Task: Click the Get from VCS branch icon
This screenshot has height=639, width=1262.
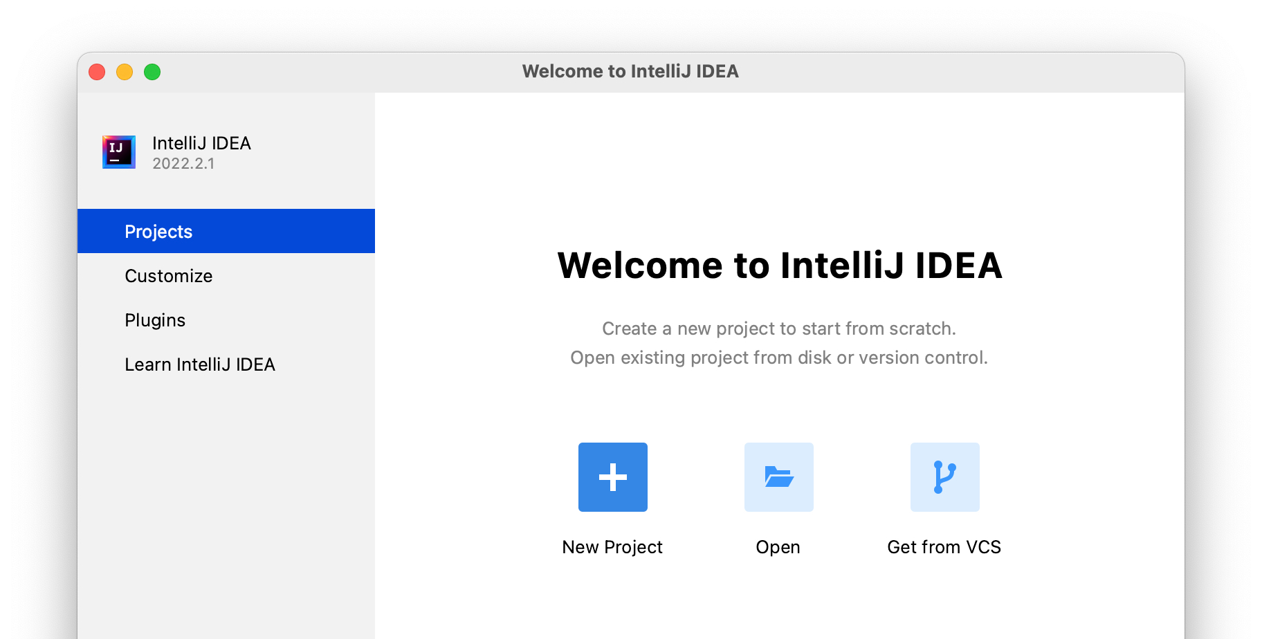Action: [x=945, y=477]
